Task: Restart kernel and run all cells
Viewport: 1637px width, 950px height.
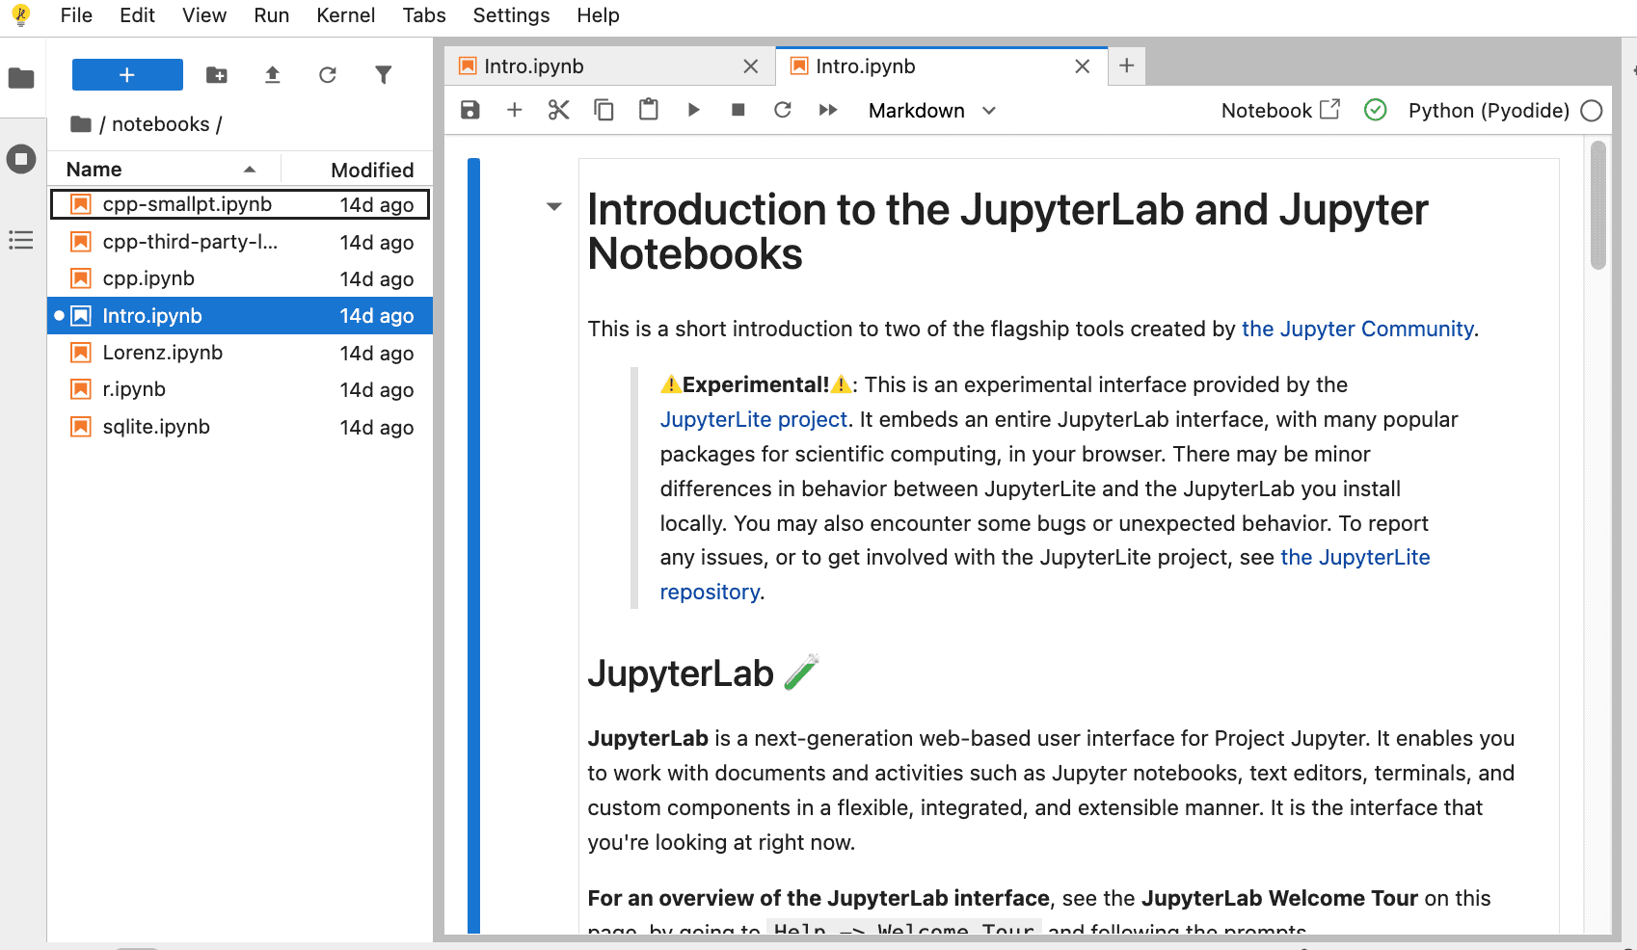Action: (827, 110)
